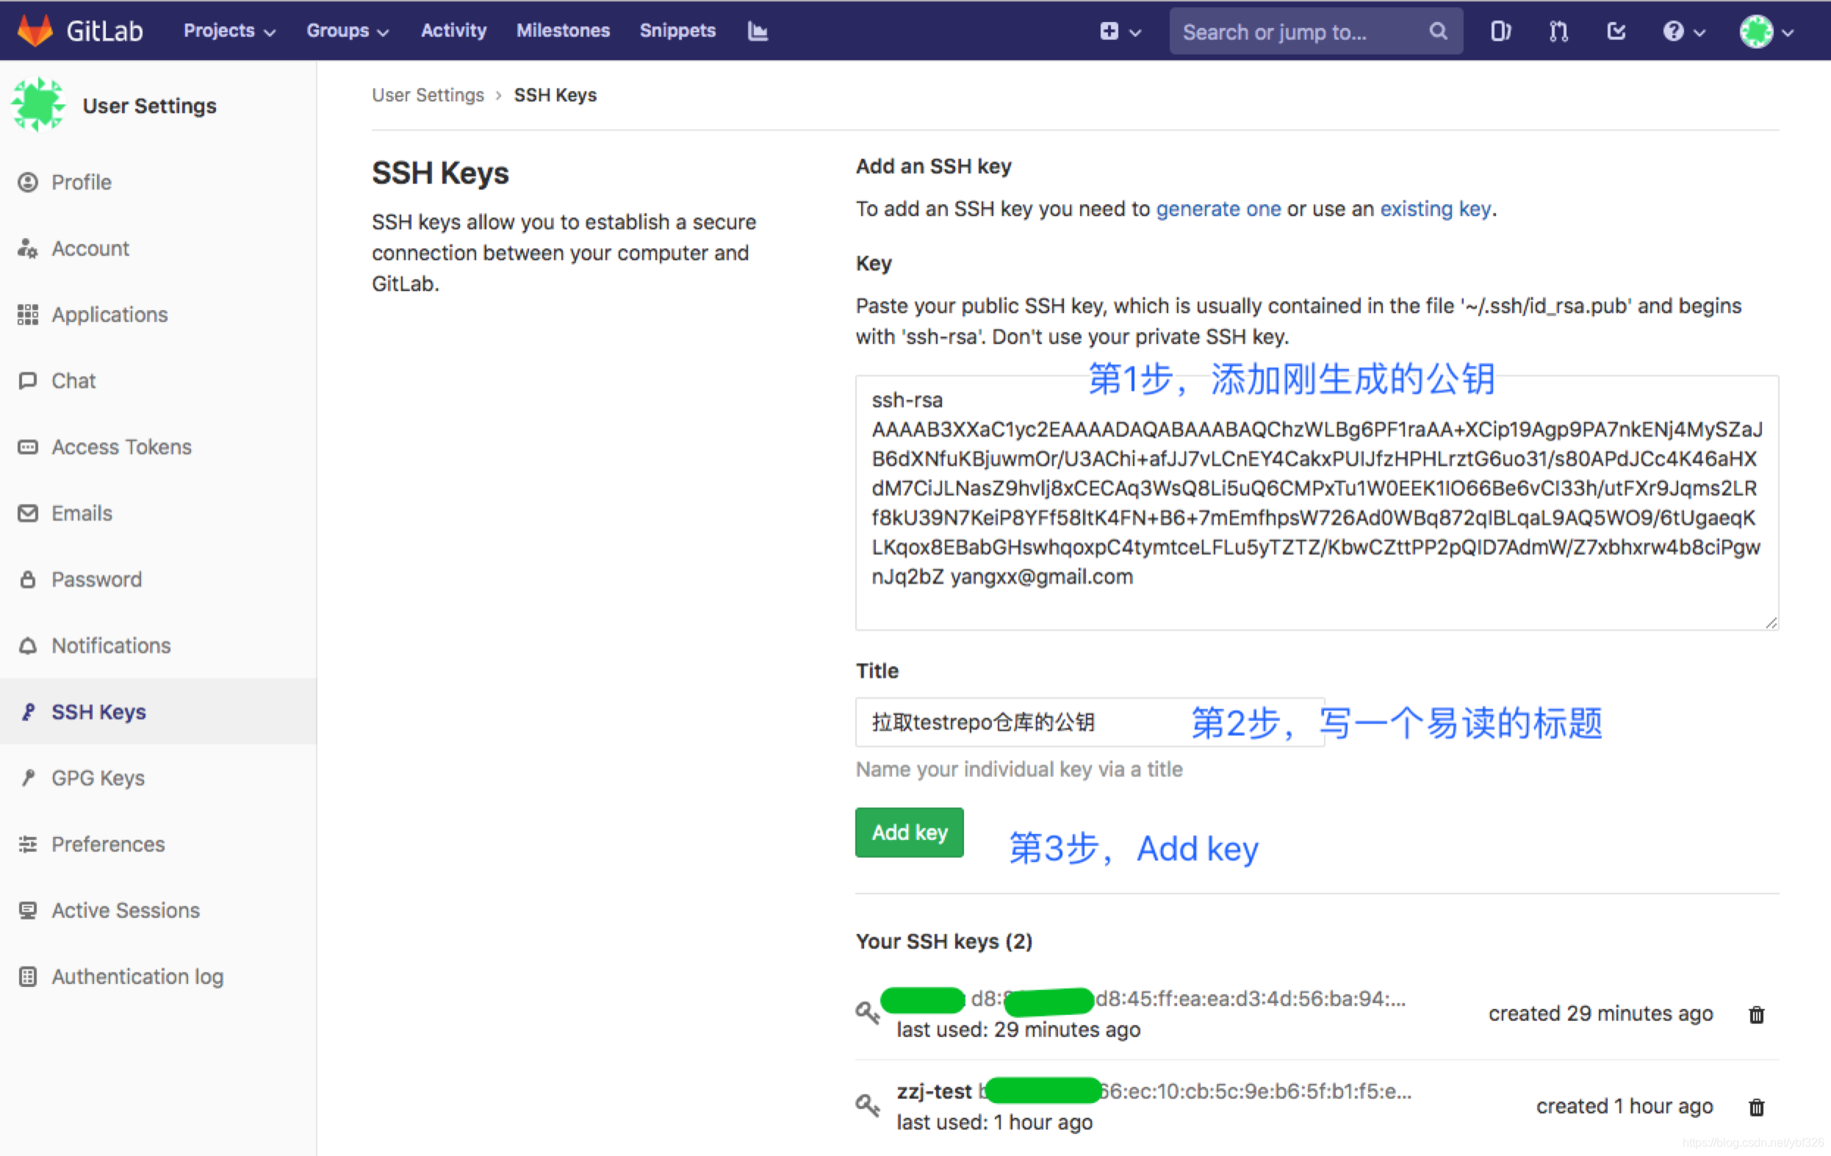Open the new item plus dropdown

(1119, 31)
